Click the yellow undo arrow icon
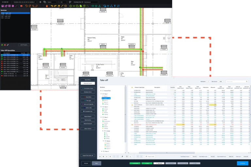 click(52, 6)
